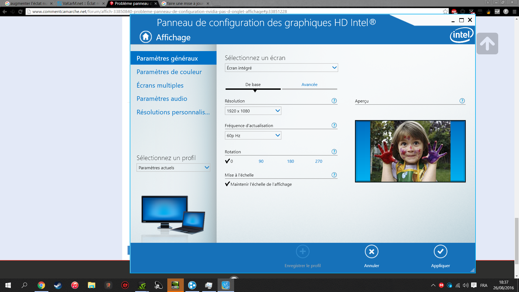Click the Mise à l'échelle help icon

click(334, 175)
